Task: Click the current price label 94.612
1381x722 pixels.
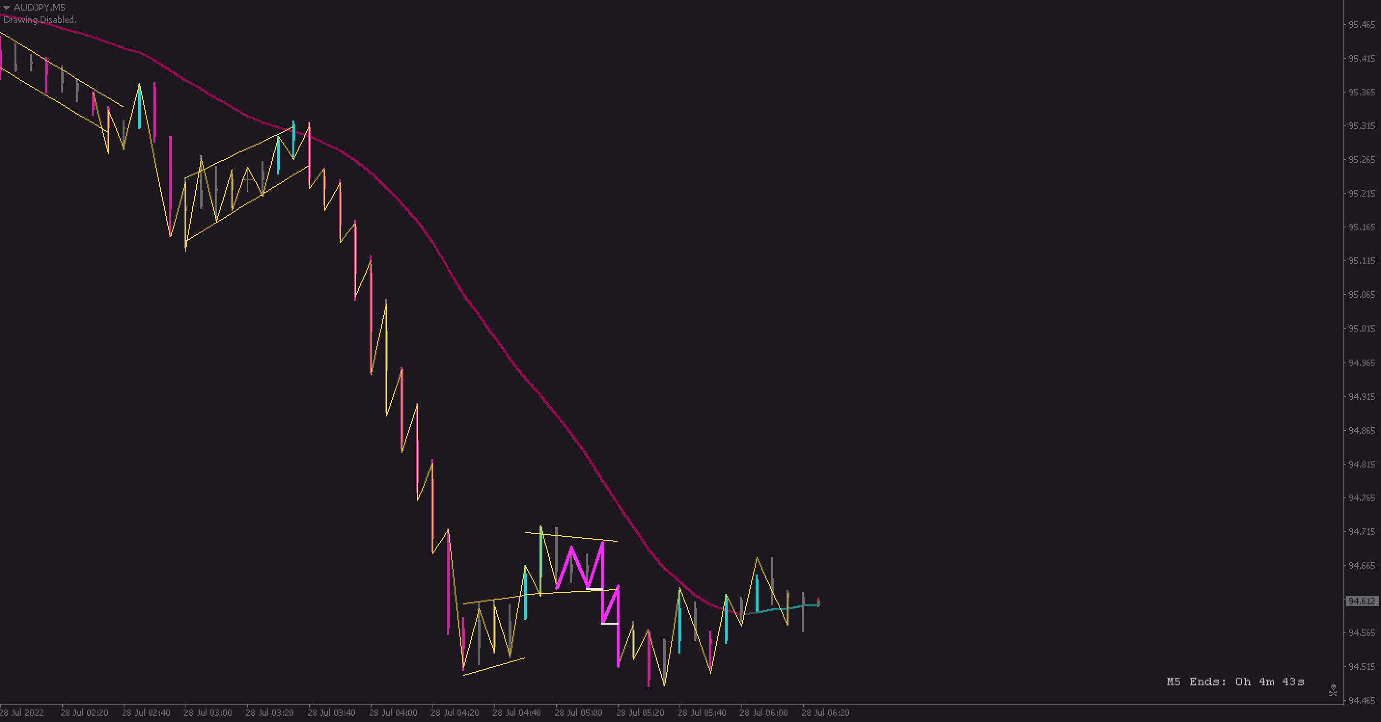Action: click(1362, 601)
